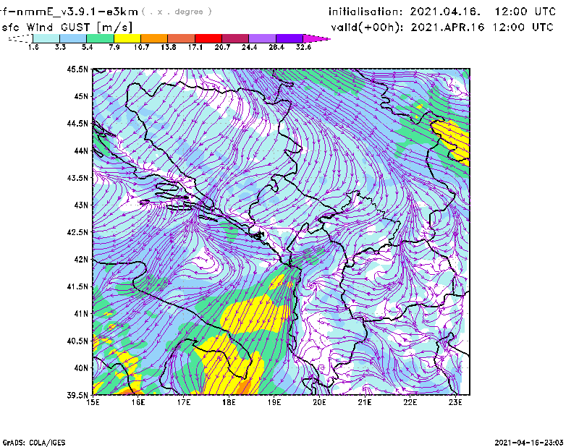Screen dimensions: 579x447
Task: Click the 41.5N latitude label
Action: point(77,286)
